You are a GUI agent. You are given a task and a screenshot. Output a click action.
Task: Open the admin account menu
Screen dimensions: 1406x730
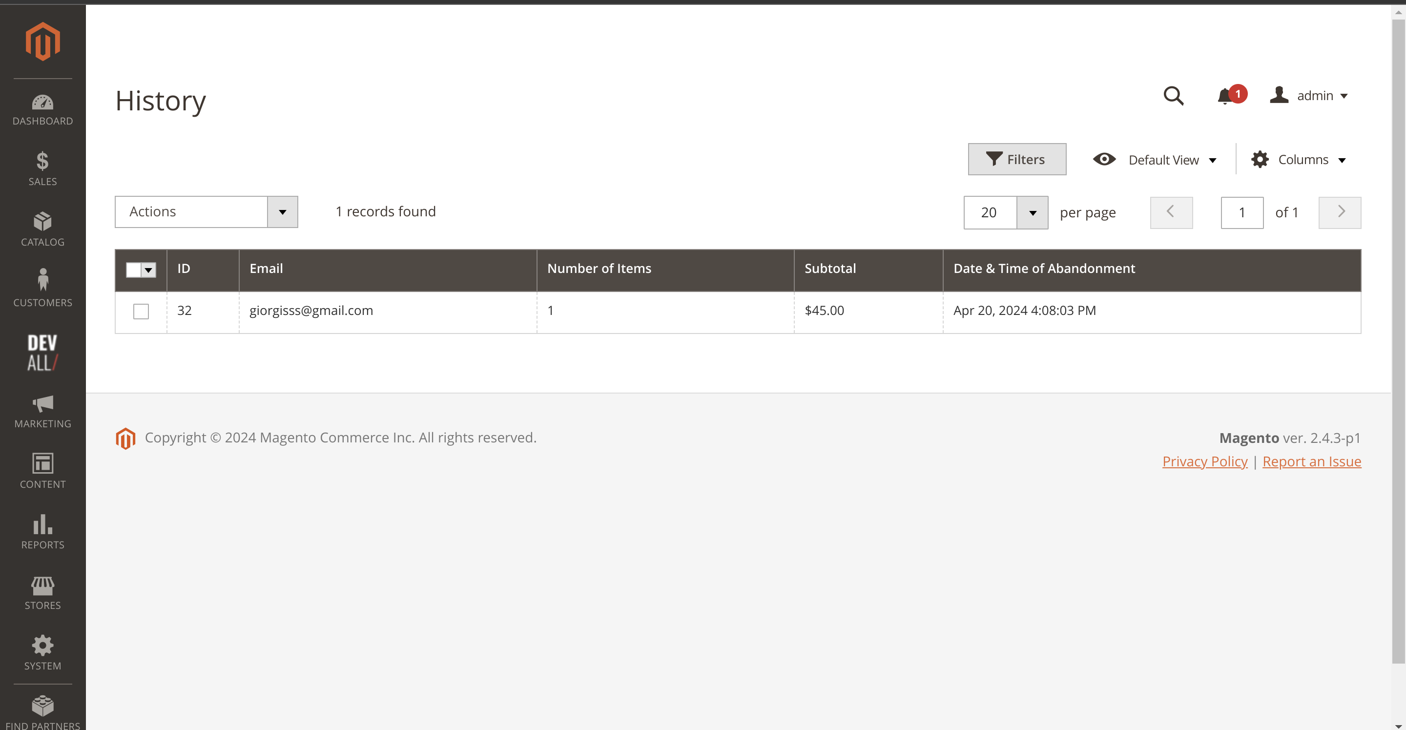point(1309,96)
